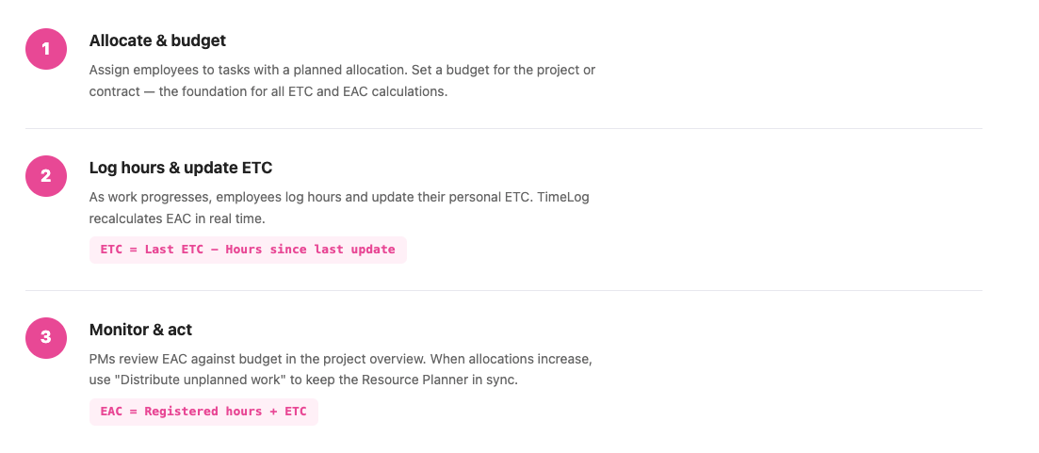Click the EAC formula code chip
Viewport: 1039px width, 453px height.
(203, 412)
